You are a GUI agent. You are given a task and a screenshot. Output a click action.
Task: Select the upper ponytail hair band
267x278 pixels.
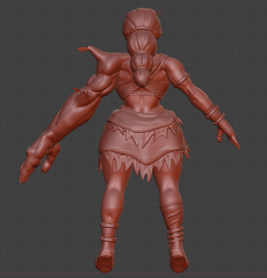pyautogui.click(x=141, y=29)
